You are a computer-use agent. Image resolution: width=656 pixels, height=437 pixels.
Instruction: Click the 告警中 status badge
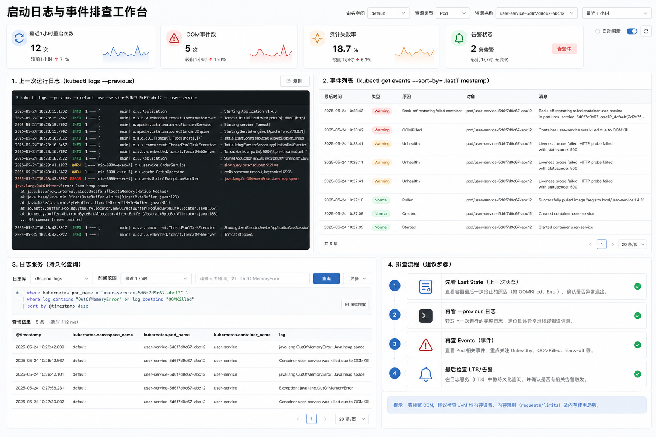tap(564, 49)
